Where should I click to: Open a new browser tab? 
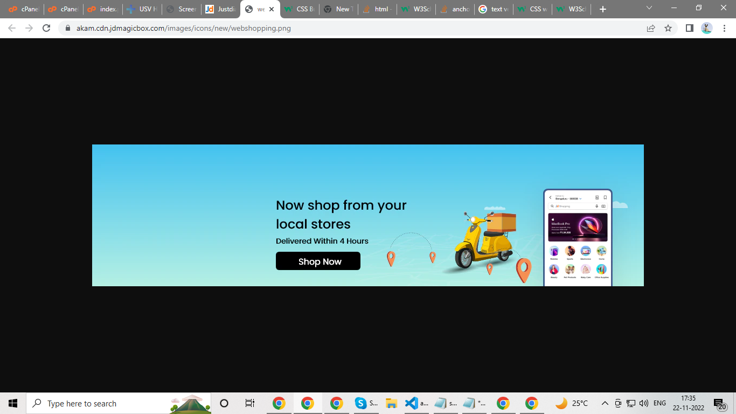[603, 9]
